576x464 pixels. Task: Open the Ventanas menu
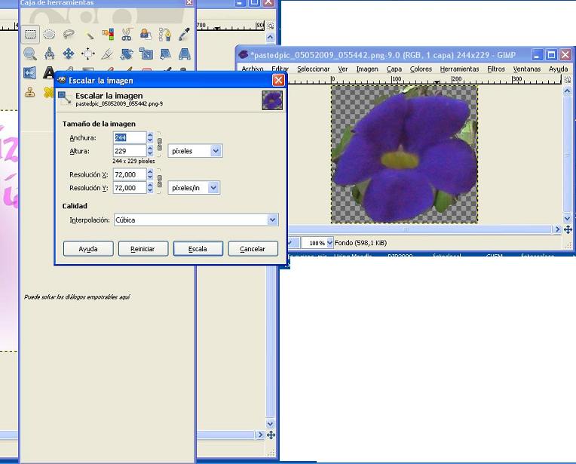[x=526, y=69]
